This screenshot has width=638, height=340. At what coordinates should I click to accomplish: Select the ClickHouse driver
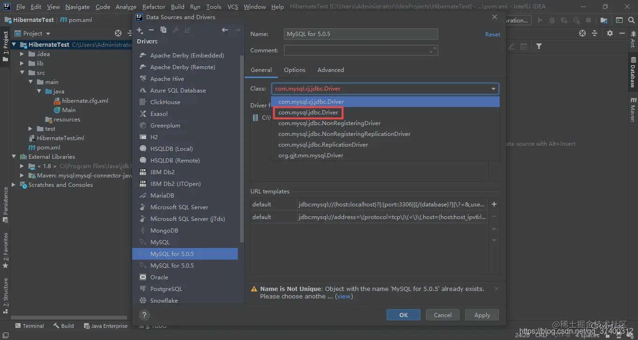(x=186, y=102)
